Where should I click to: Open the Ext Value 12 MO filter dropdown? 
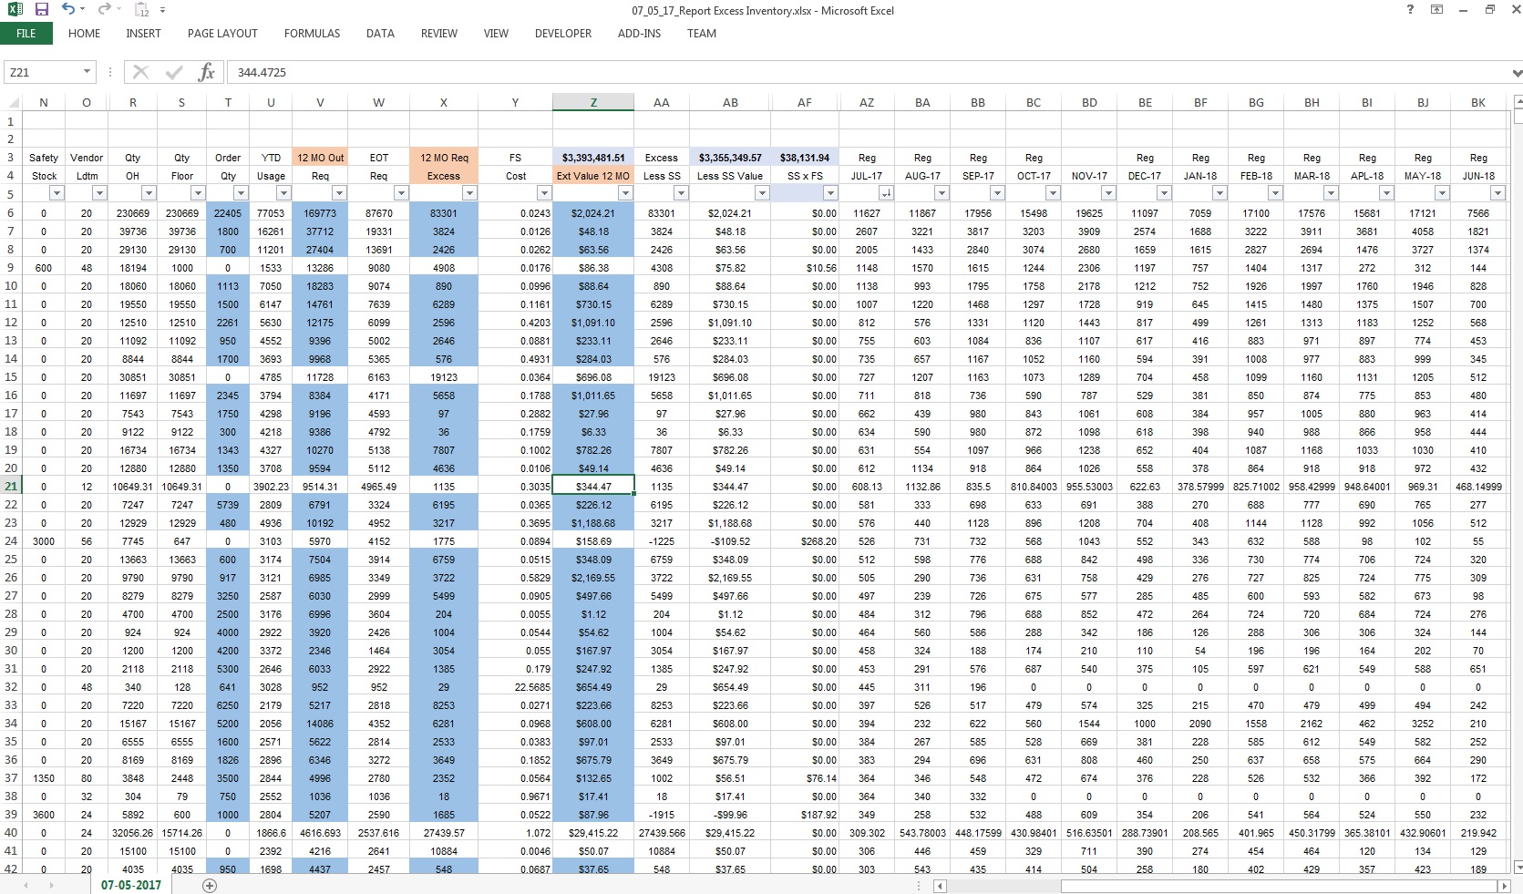625,193
